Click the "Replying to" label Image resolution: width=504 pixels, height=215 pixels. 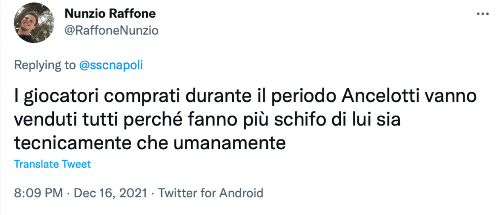pyautogui.click(x=45, y=65)
